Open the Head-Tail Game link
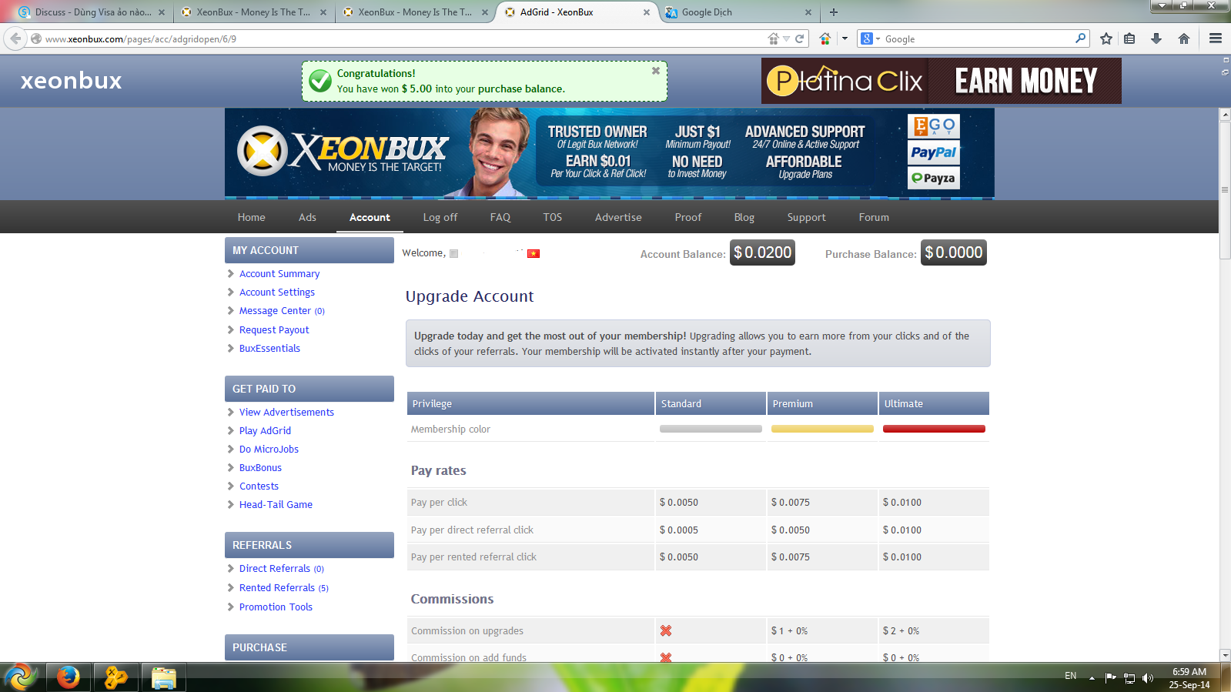The image size is (1231, 692). click(x=276, y=504)
